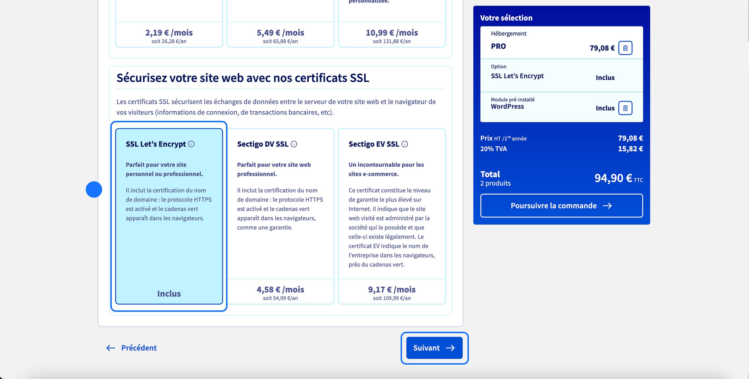Screen dimensions: 749x379
Task: Click the SSL Let's Encrypt option row in Votre sélection
Action: [560, 75]
